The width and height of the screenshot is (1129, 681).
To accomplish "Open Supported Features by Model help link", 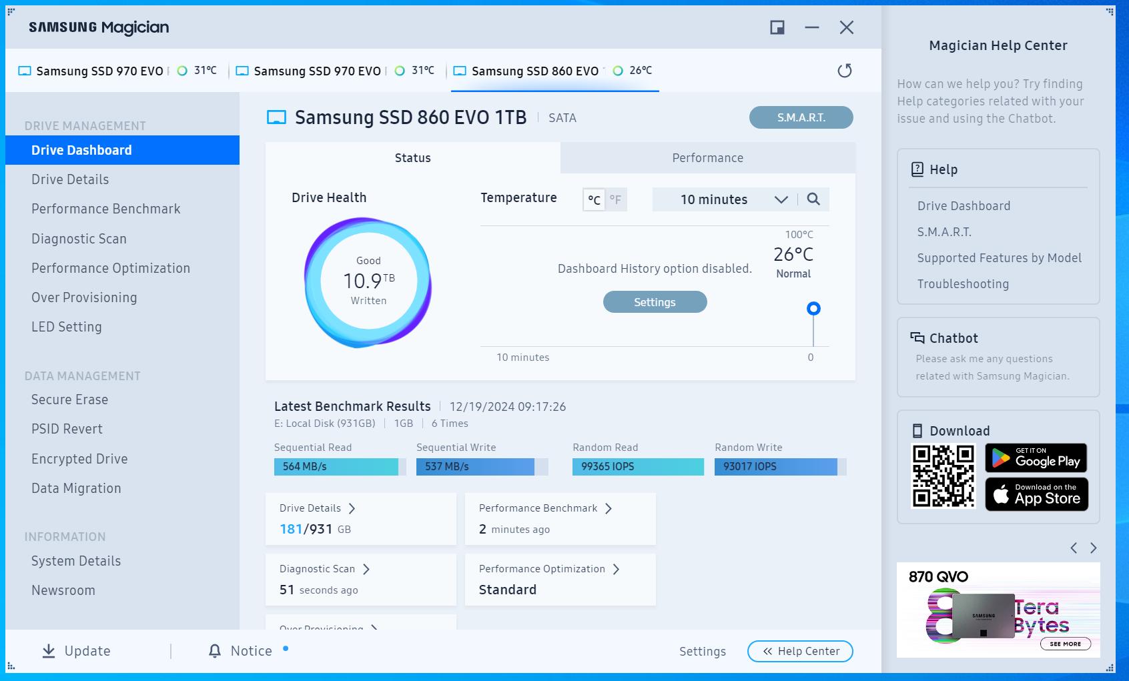I will [999, 258].
